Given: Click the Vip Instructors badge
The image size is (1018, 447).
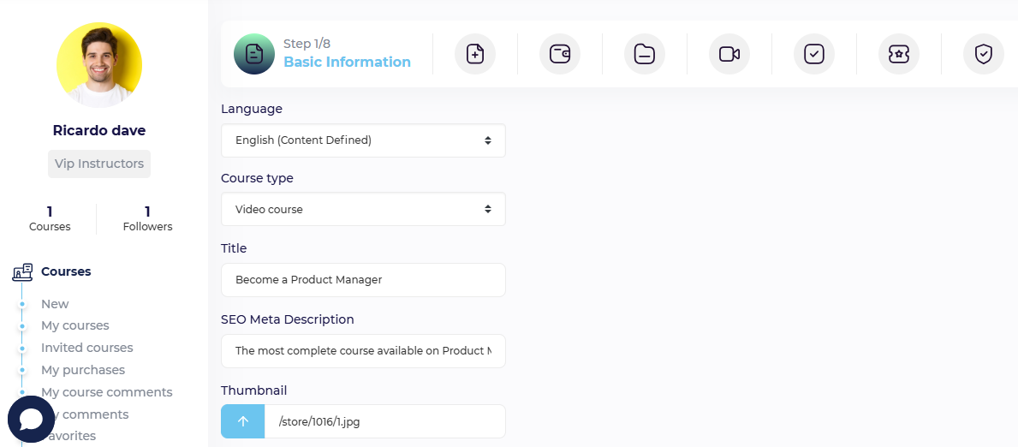Looking at the screenshot, I should tap(99, 164).
